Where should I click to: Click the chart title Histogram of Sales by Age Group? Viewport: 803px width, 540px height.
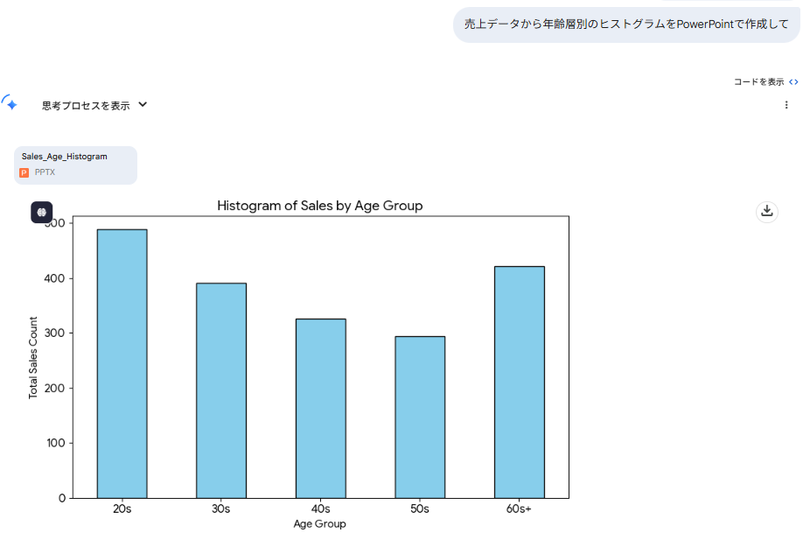[x=319, y=206]
